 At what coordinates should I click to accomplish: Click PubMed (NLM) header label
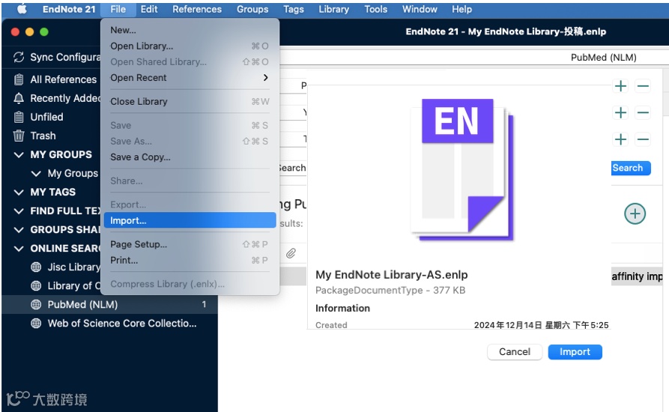[603, 58]
